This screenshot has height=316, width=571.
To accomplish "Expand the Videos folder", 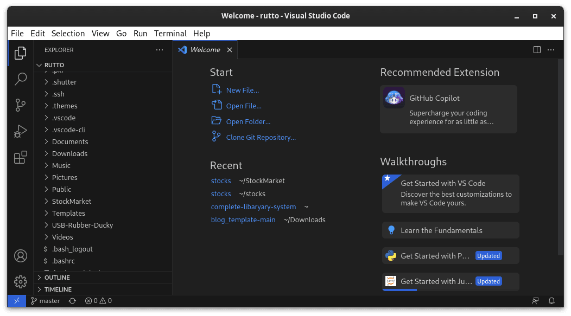I will pos(103,237).
